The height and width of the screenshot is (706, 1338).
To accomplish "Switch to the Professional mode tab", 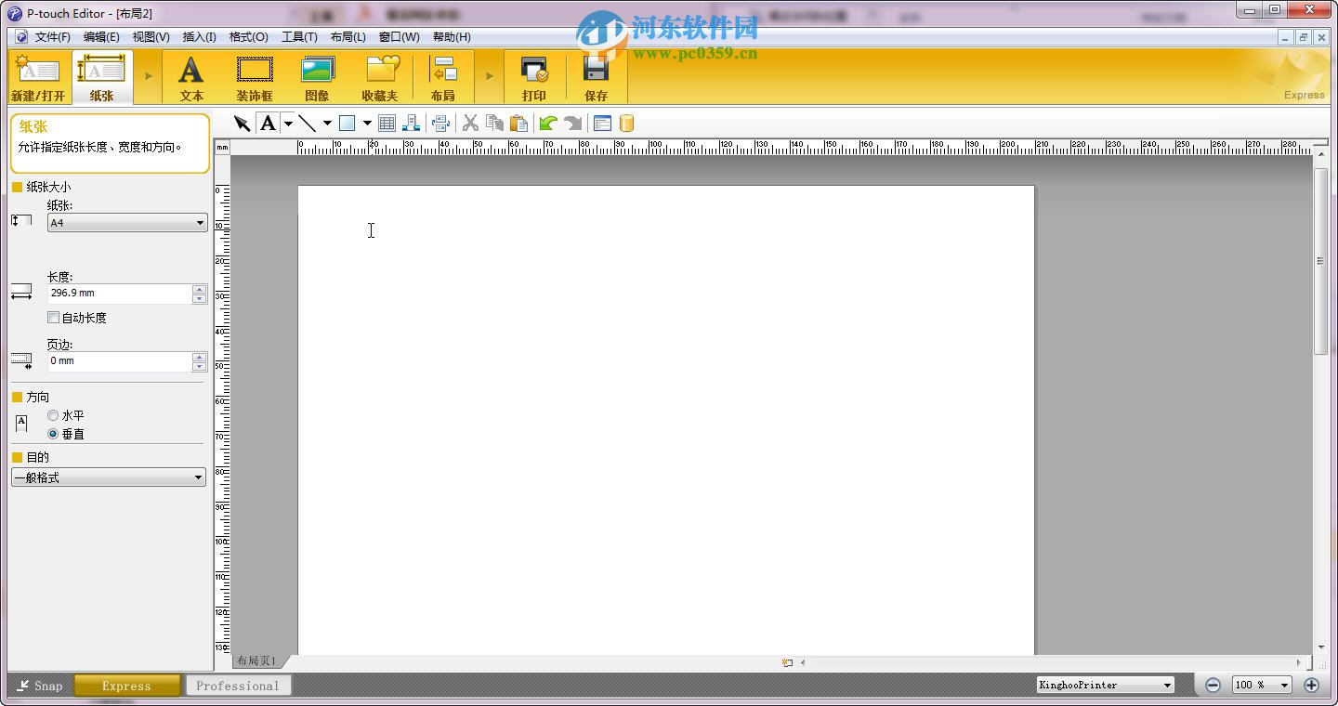I will (x=238, y=685).
